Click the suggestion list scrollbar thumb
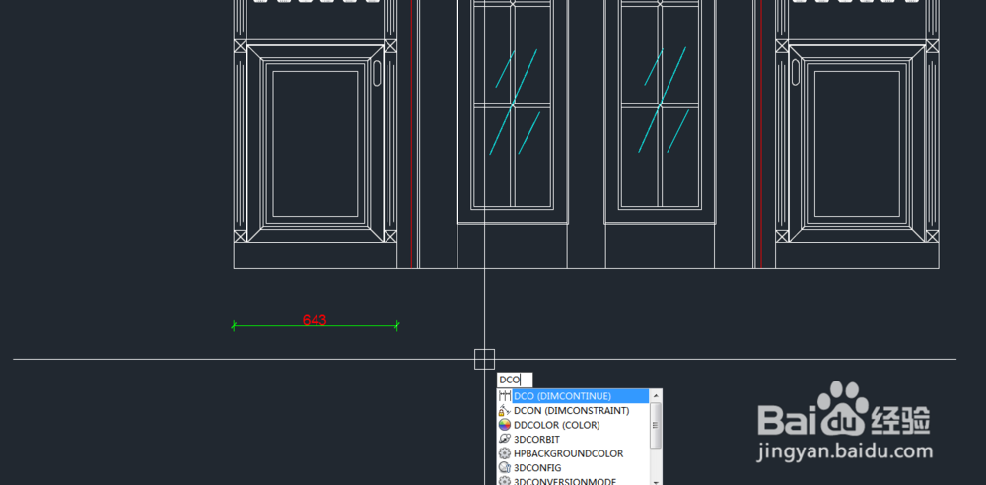Image resolution: width=986 pixels, height=485 pixels. click(x=656, y=425)
